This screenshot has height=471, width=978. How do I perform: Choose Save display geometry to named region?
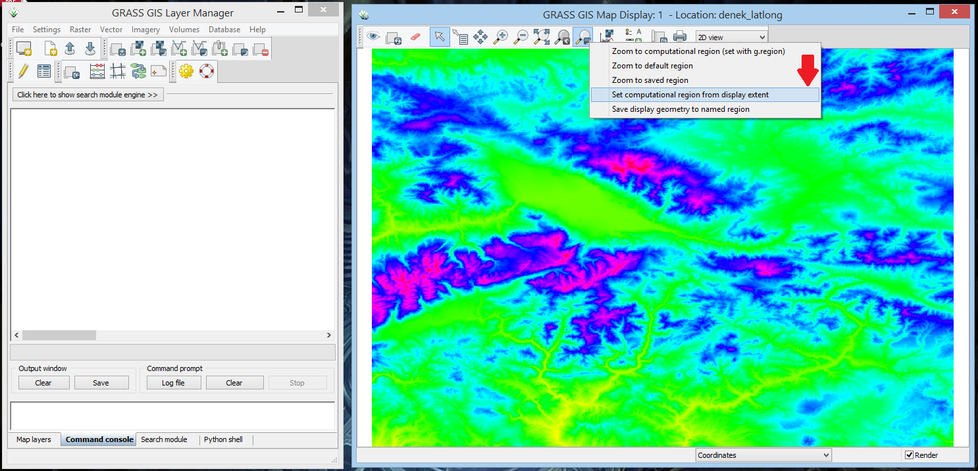coord(705,109)
